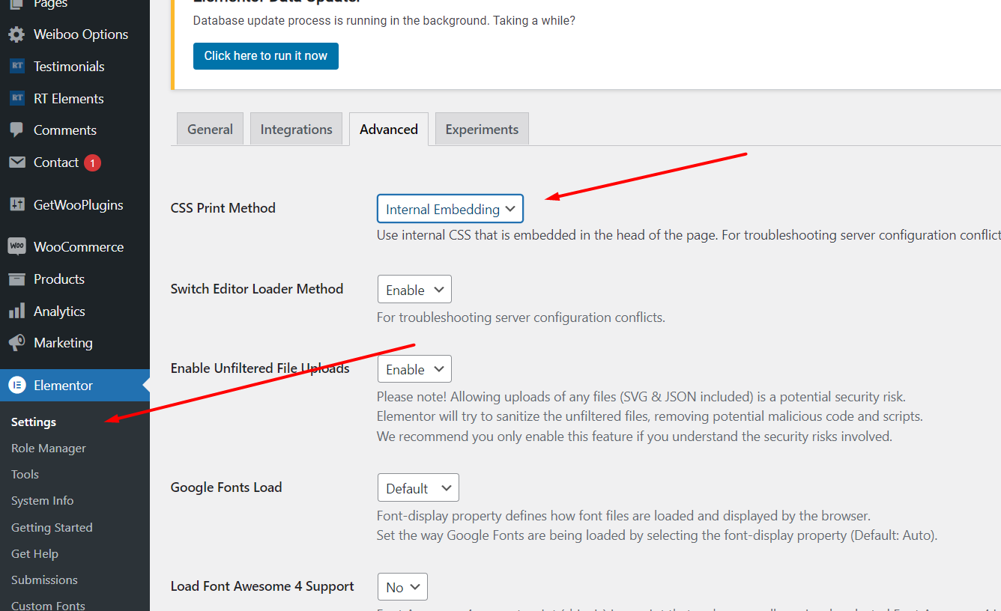Click the WooCommerce woo icon

(x=16, y=247)
